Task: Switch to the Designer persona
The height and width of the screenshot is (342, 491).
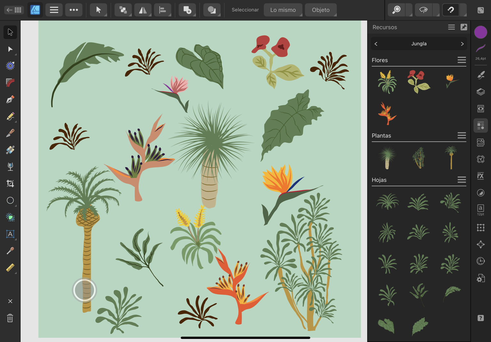Action: pyautogui.click(x=35, y=10)
